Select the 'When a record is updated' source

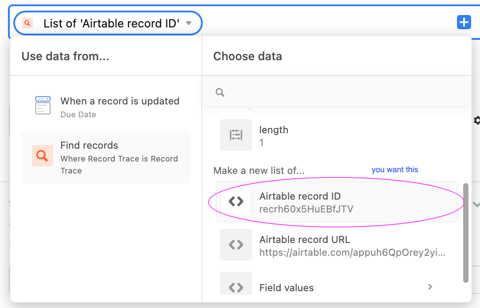coord(106,107)
